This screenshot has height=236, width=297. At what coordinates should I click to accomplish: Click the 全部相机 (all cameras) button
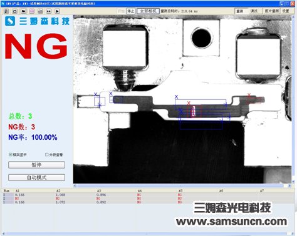[148, 11]
